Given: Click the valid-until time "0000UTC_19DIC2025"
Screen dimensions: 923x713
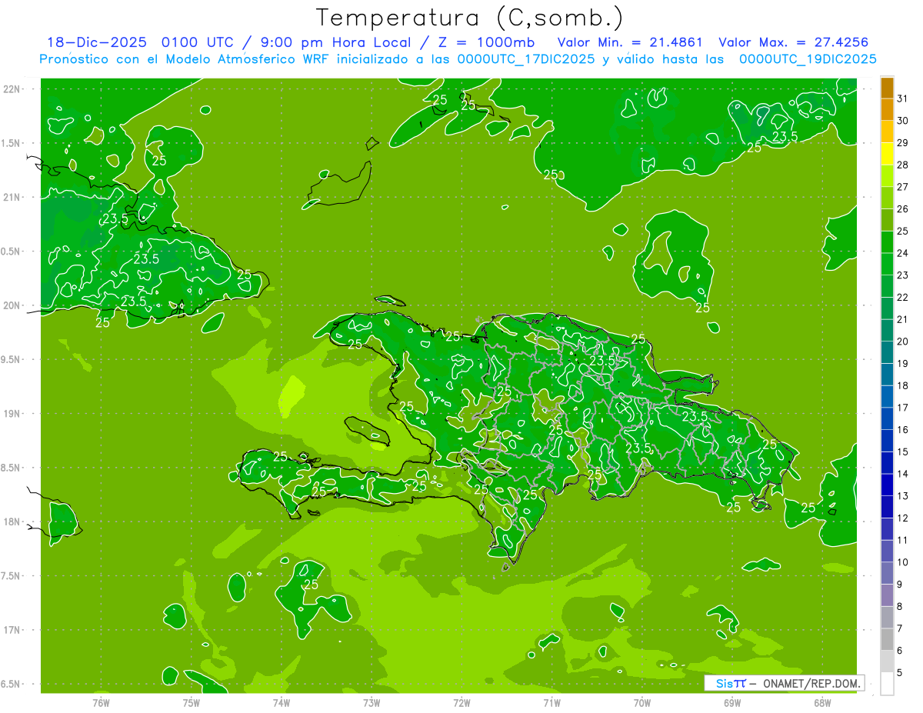Looking at the screenshot, I should (x=808, y=59).
